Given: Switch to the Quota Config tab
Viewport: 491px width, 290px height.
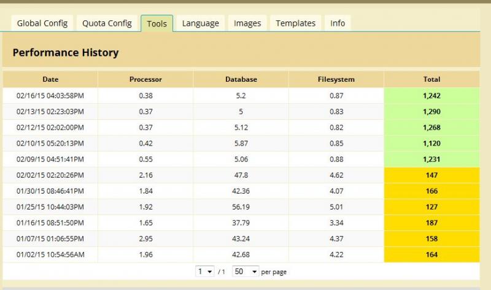Looking at the screenshot, I should click(x=107, y=23).
